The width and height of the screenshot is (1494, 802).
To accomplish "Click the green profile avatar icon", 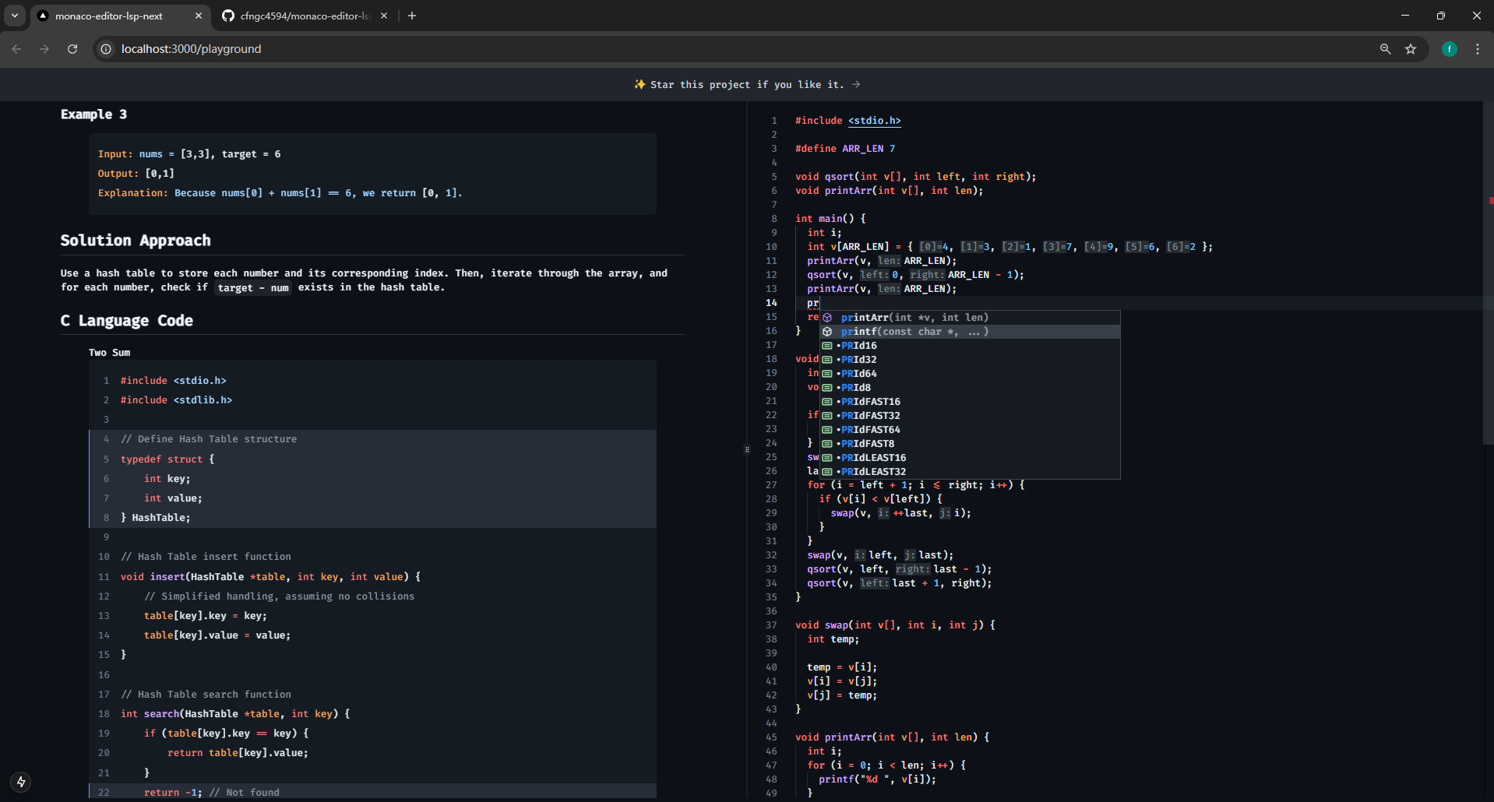I will click(1450, 49).
